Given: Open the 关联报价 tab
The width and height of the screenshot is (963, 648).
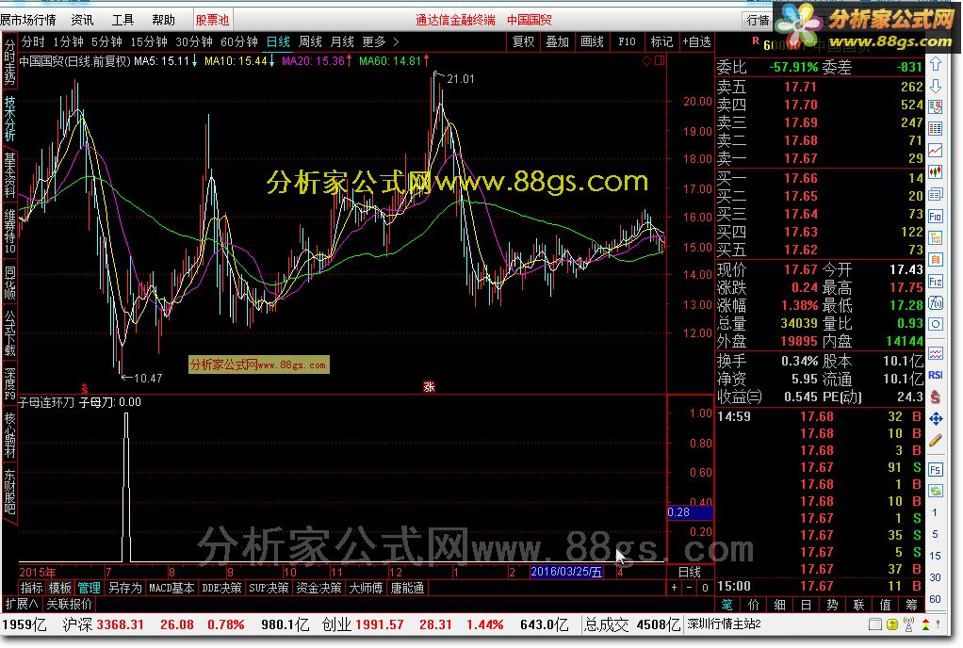Looking at the screenshot, I should coord(69,604).
